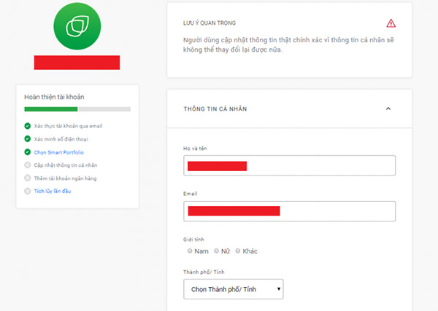
Task: Open the Tích lũy lần đầu link
Action: (x=52, y=191)
